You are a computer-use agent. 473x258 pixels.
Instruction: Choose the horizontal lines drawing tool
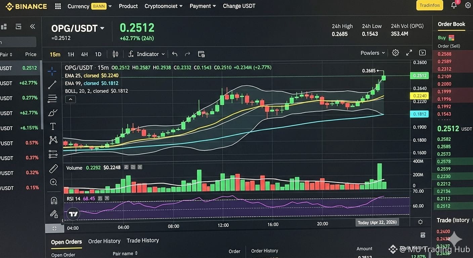pos(52,98)
